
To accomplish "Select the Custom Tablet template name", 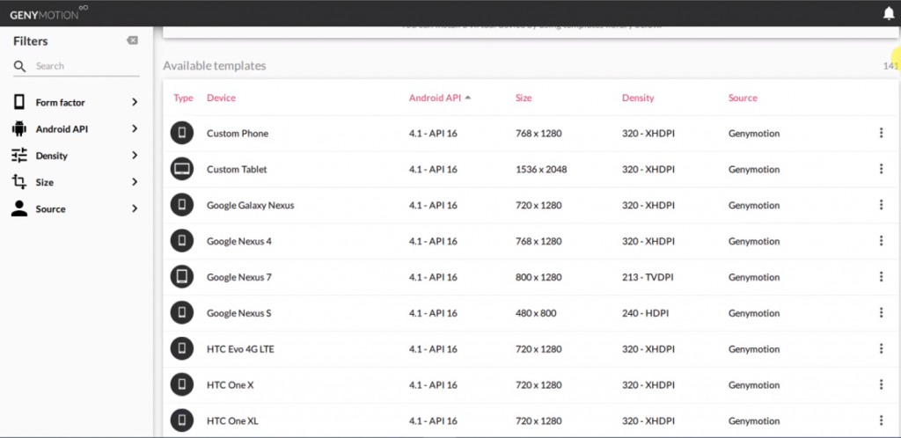I will 237,170.
